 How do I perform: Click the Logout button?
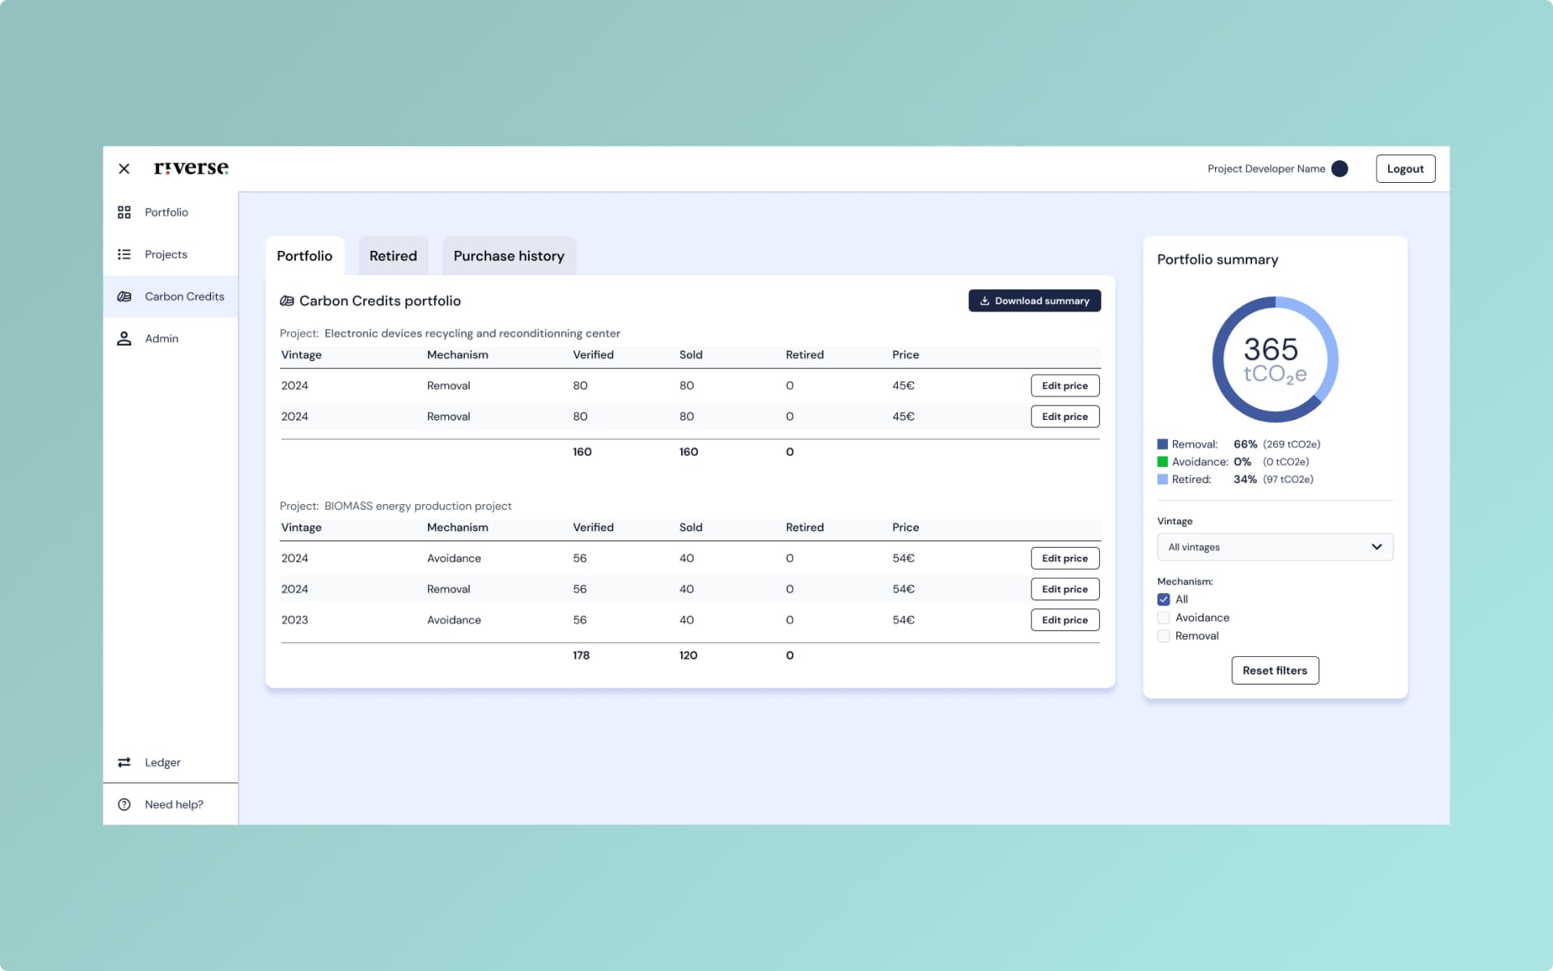tap(1405, 168)
